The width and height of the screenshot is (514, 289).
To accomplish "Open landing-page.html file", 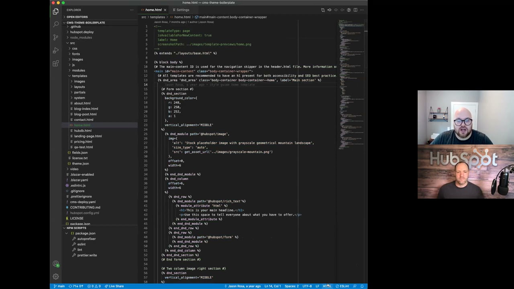I will point(88,136).
